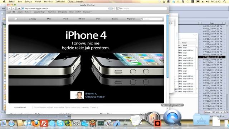Open the NAPI app in the Dock
Screen dimensions: 229x129
click(93, 123)
